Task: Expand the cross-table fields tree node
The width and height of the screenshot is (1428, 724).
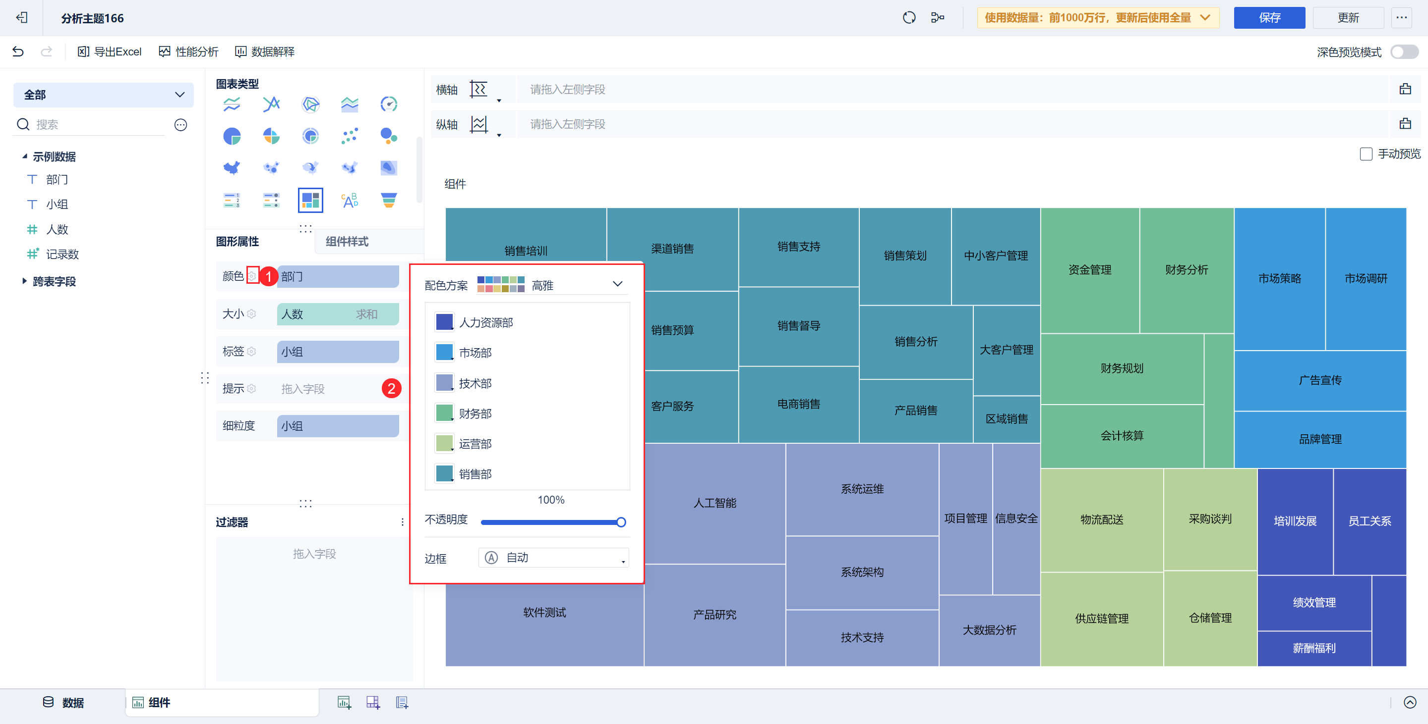Action: tap(24, 281)
